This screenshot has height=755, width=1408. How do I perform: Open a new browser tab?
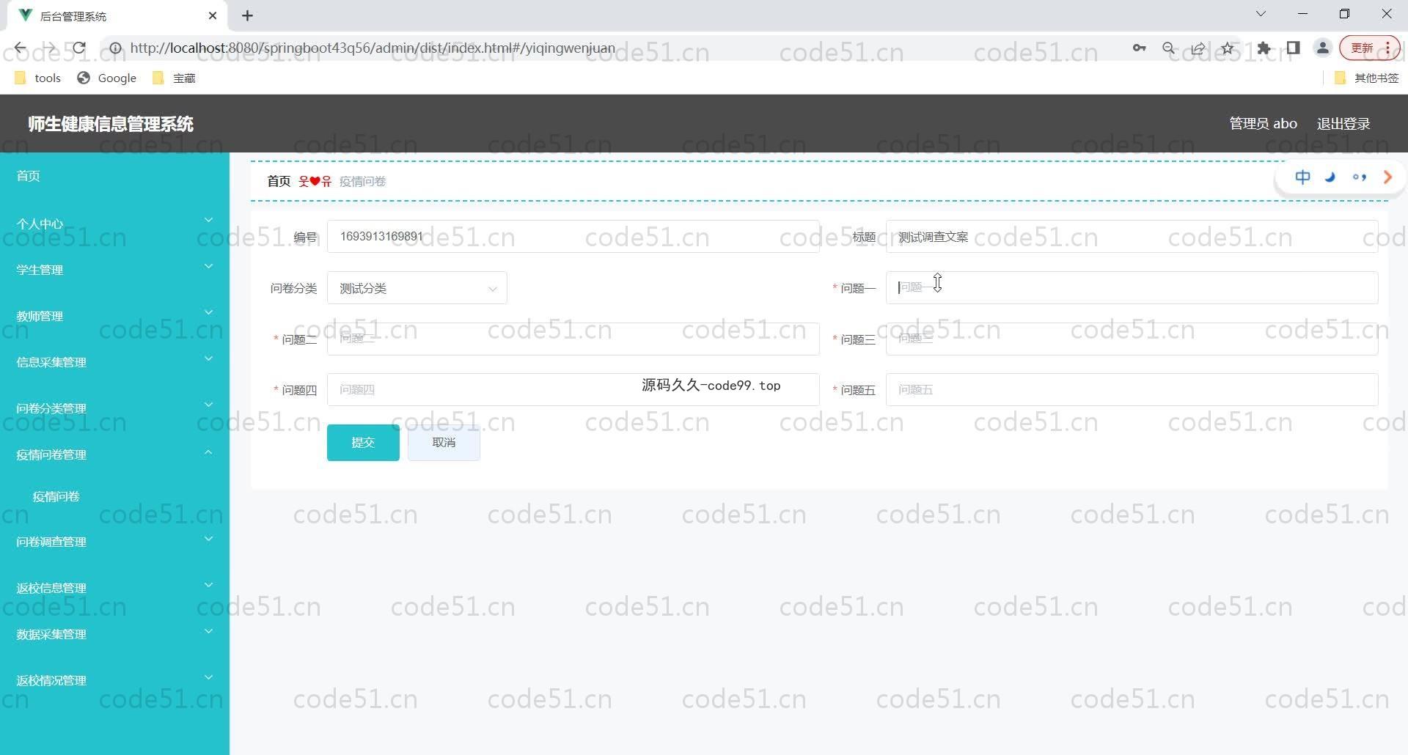click(x=247, y=15)
